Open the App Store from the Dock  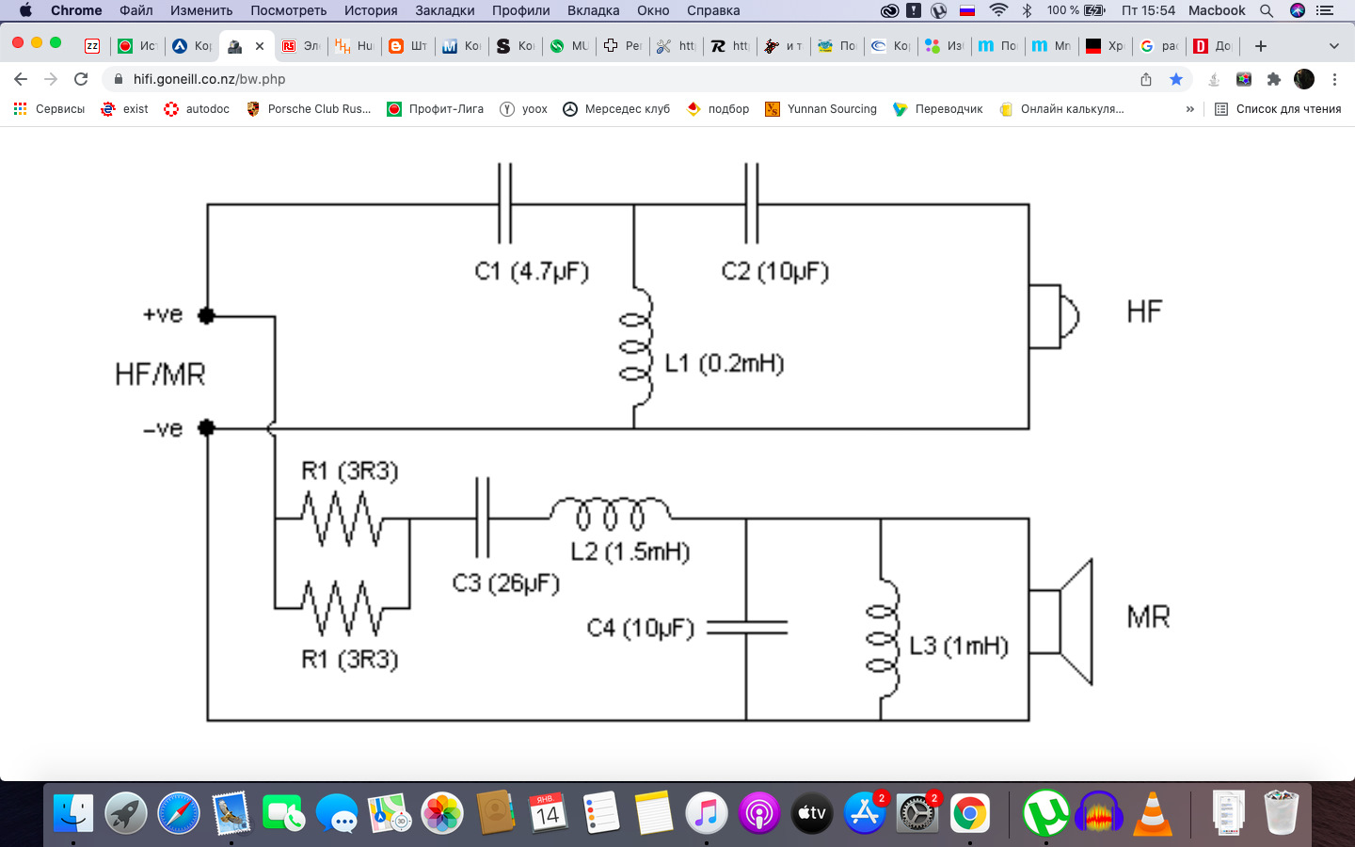coord(865,813)
